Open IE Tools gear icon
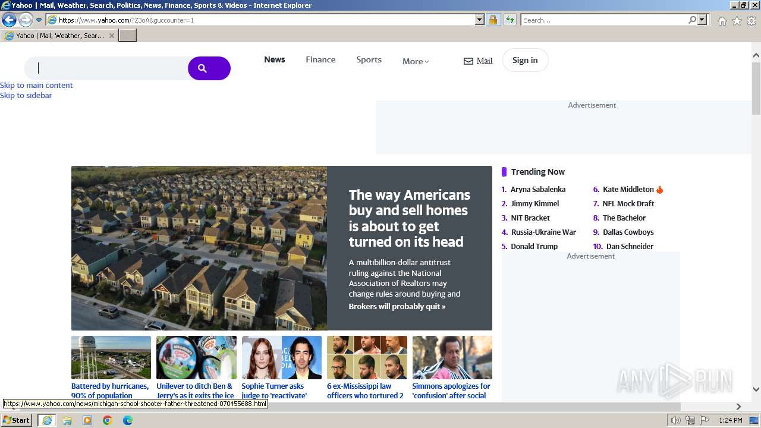The width and height of the screenshot is (761, 428). point(751,21)
